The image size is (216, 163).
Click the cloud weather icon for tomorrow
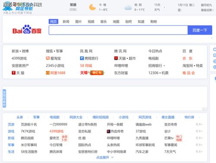tap(128, 7)
